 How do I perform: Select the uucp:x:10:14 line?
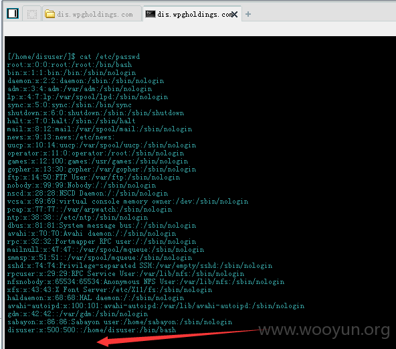pos(102,145)
